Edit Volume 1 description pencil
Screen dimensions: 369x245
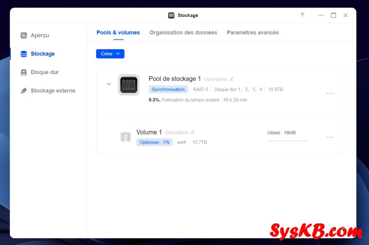pos(192,132)
